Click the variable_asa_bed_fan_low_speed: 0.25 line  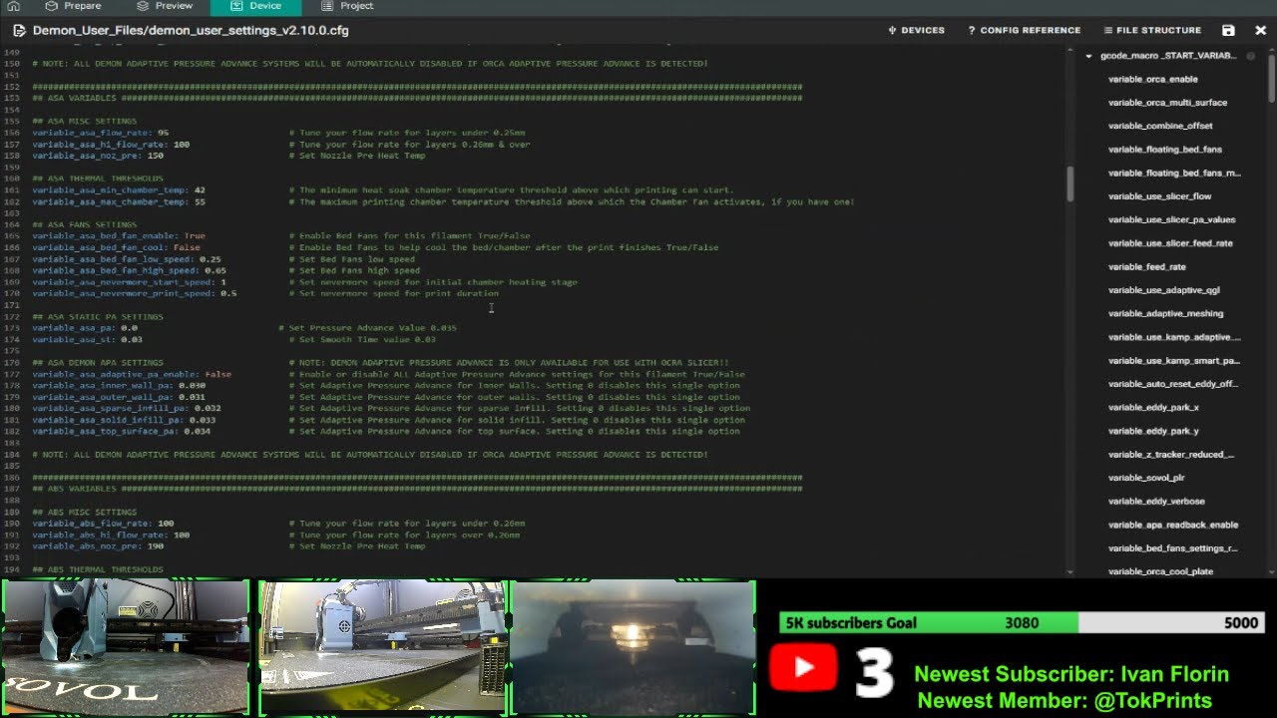pos(127,259)
